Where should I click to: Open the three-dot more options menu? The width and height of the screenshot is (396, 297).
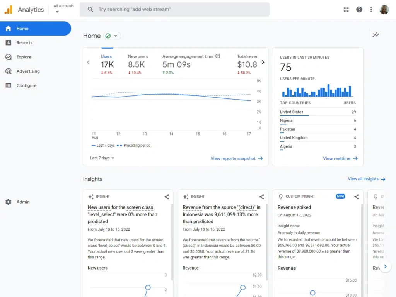tap(371, 10)
